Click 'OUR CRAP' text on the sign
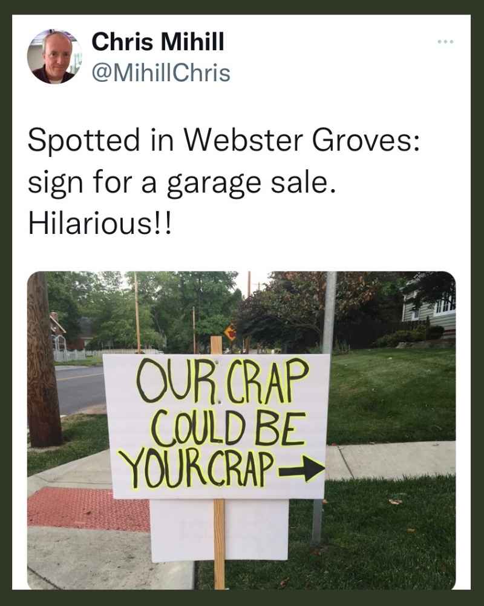484x606 pixels. pos(222,381)
